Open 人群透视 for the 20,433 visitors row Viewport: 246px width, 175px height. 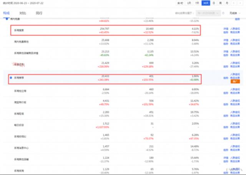235,74
